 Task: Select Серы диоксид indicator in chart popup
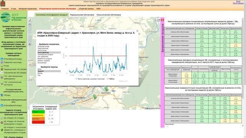pyautogui.click(x=43, y=49)
